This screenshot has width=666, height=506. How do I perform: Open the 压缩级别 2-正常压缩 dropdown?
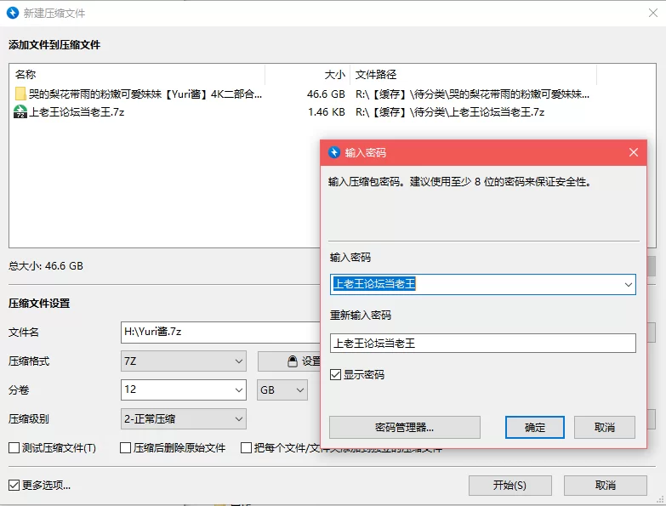pos(184,419)
